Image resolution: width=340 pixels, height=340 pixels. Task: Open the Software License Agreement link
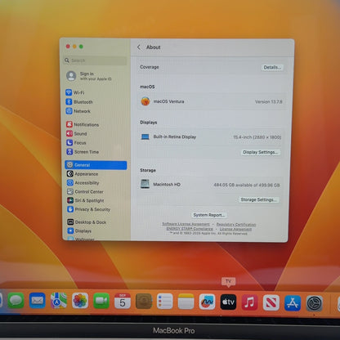186,224
